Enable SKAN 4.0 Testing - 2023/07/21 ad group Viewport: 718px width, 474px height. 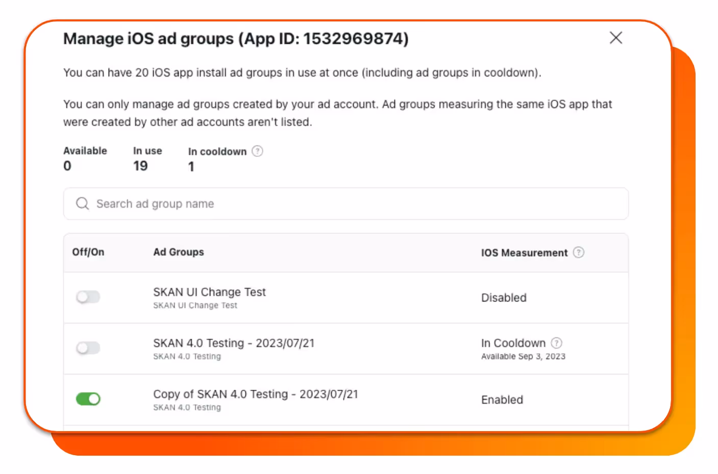click(x=88, y=347)
